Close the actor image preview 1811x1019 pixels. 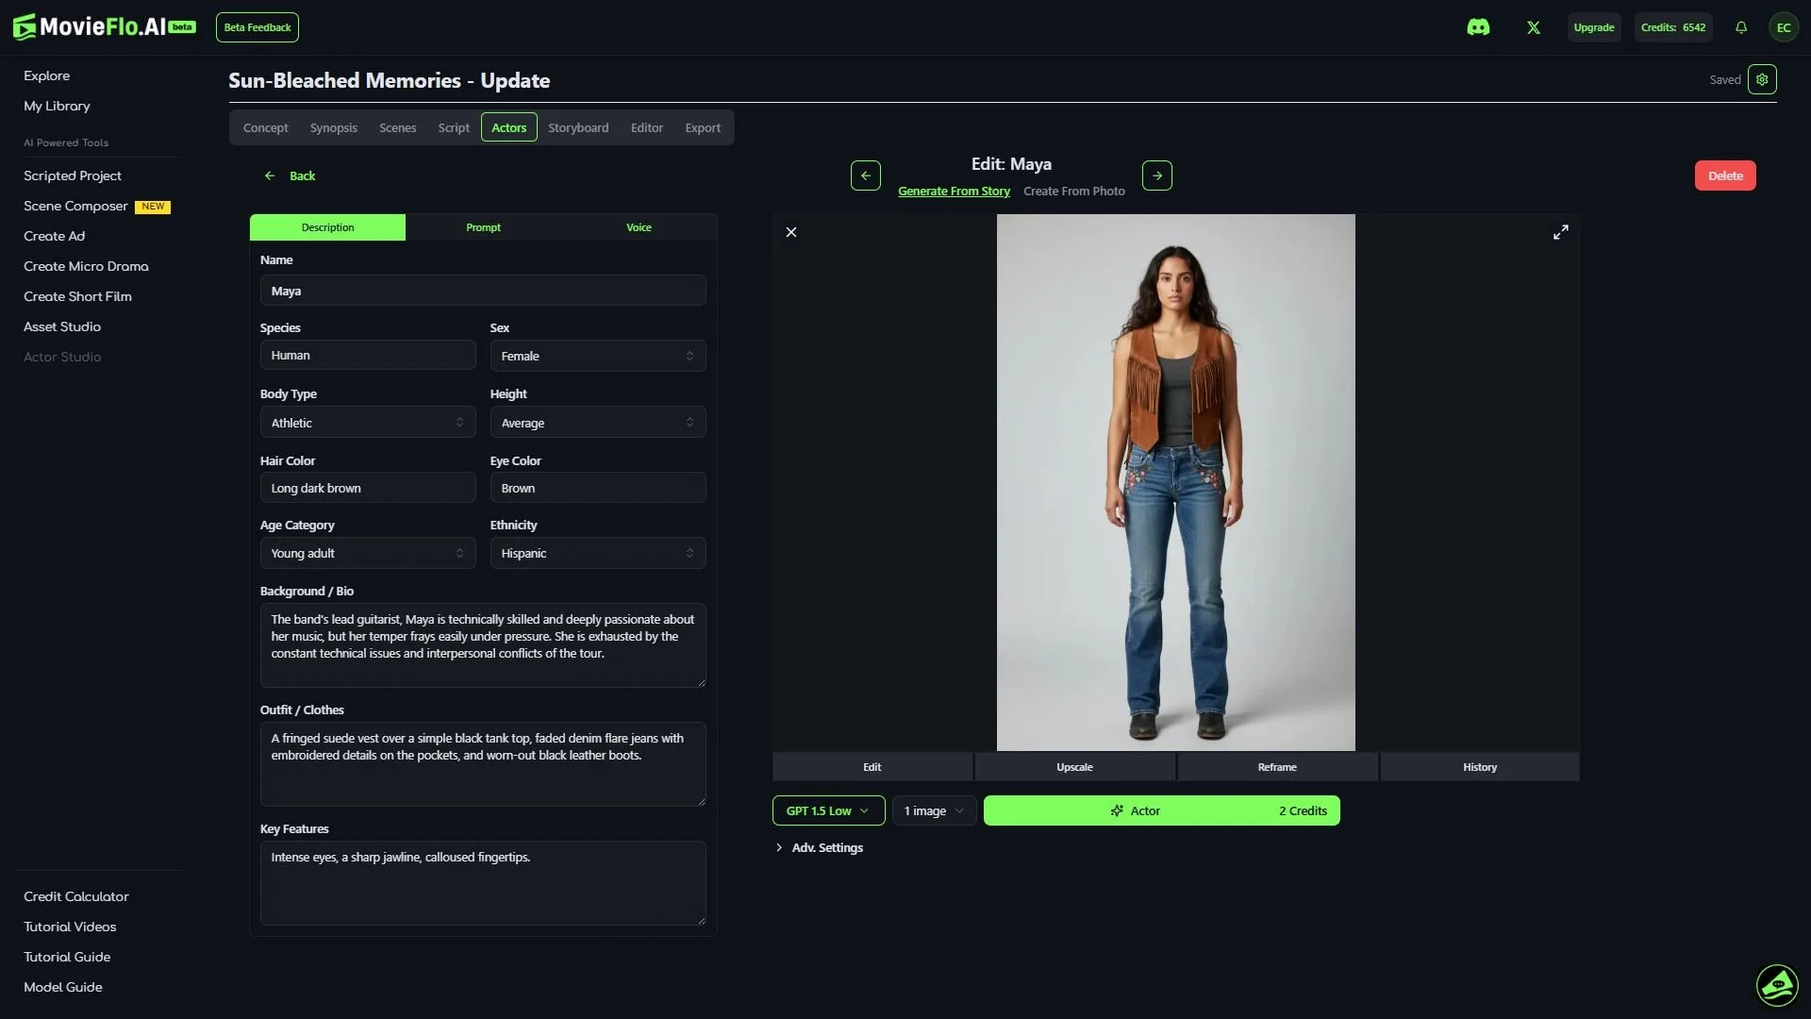(791, 232)
